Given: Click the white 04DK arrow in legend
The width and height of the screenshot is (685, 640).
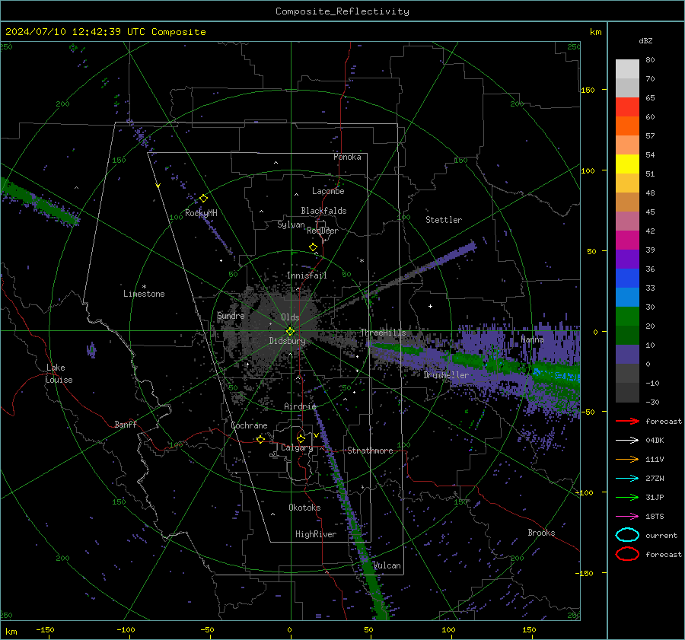Looking at the screenshot, I should point(627,441).
